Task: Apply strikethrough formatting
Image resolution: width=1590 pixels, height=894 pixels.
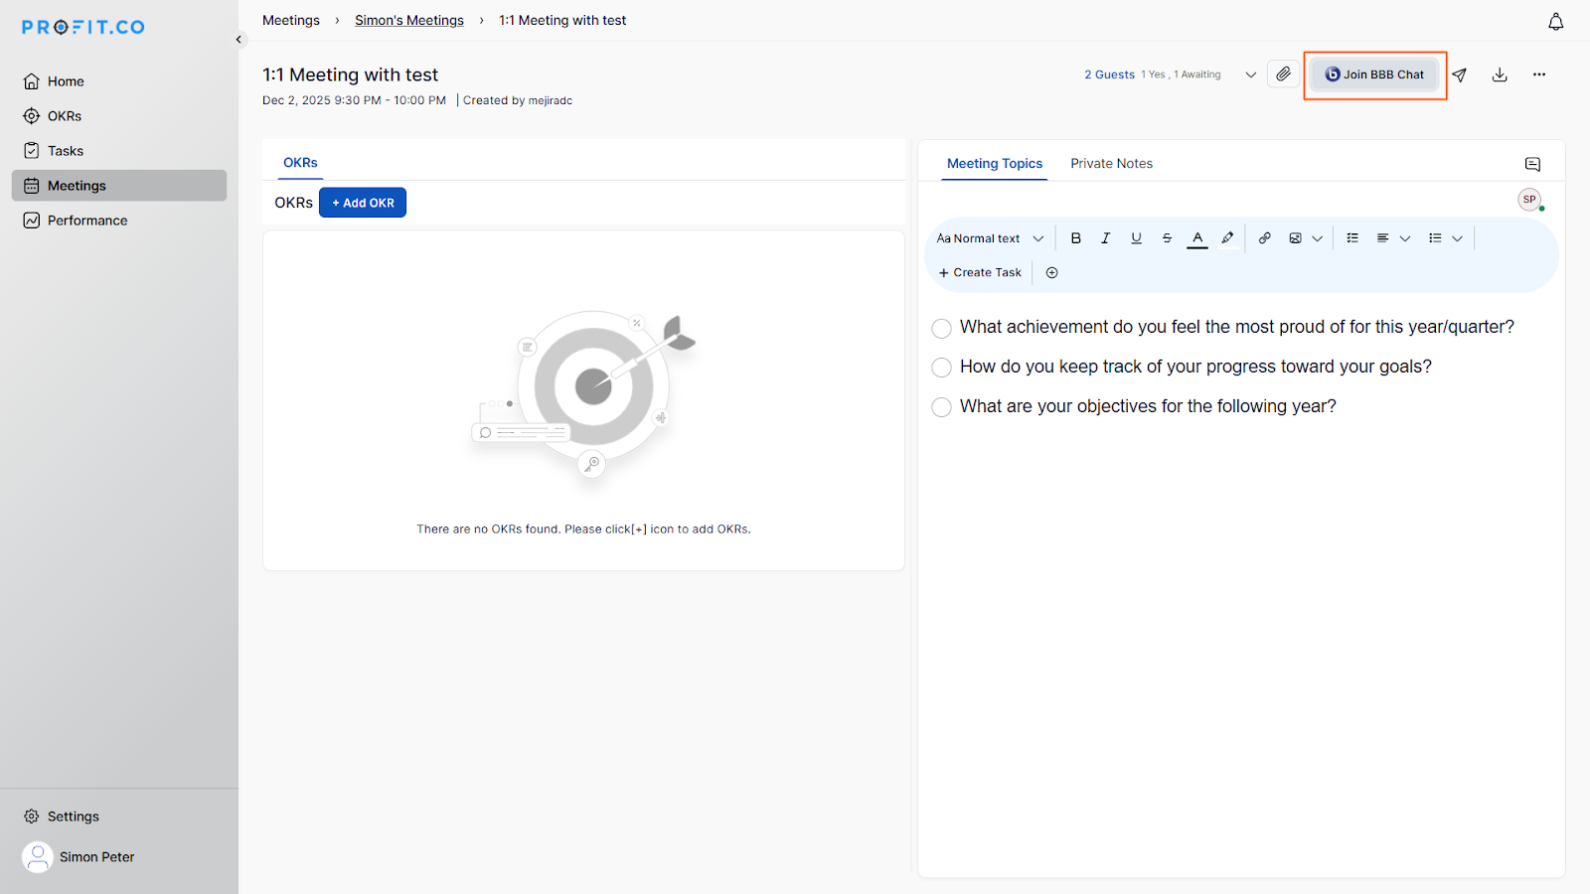Action: click(1167, 238)
